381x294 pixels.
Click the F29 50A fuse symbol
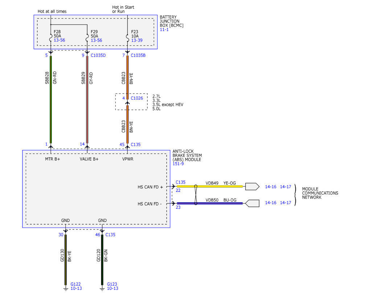(x=87, y=38)
